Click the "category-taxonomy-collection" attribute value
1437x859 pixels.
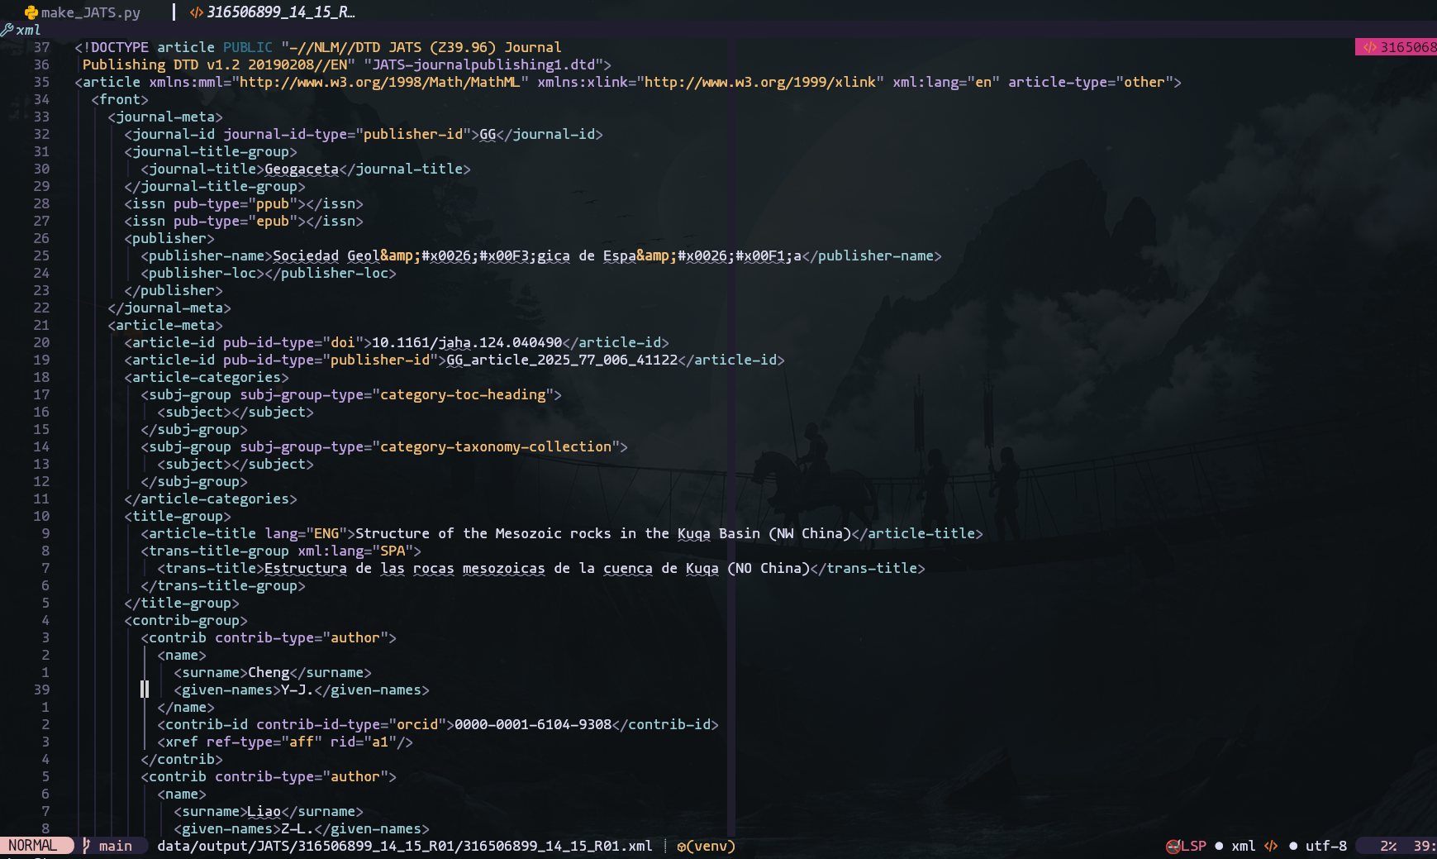tap(496, 446)
